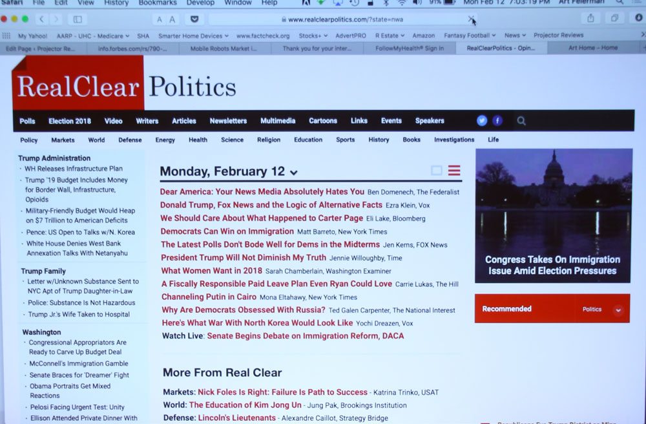Expand Fantasy Football bookmarks folder
Viewport: 646px width, 424px height.
pyautogui.click(x=470, y=36)
